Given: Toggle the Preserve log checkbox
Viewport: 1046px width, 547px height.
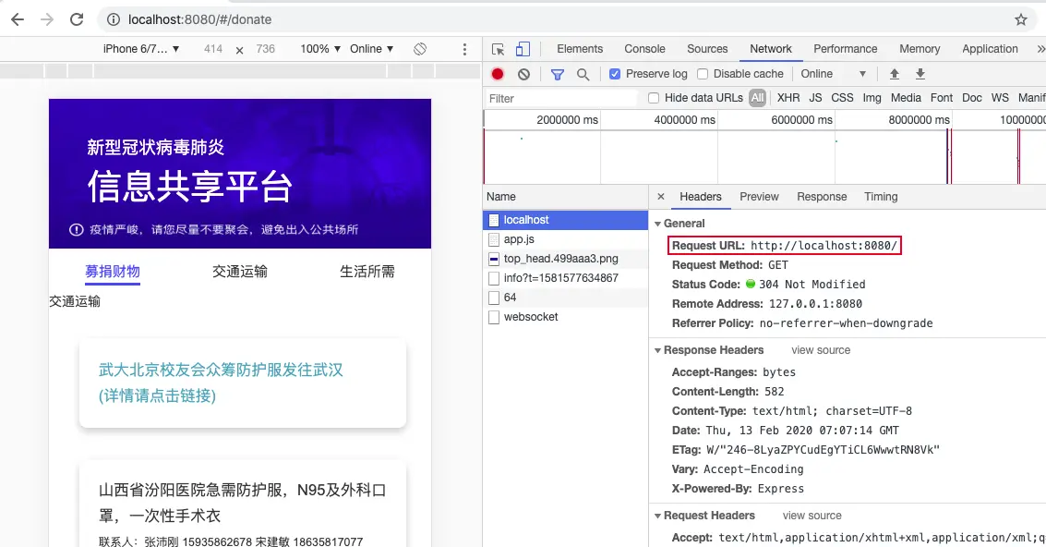Looking at the screenshot, I should pyautogui.click(x=615, y=74).
